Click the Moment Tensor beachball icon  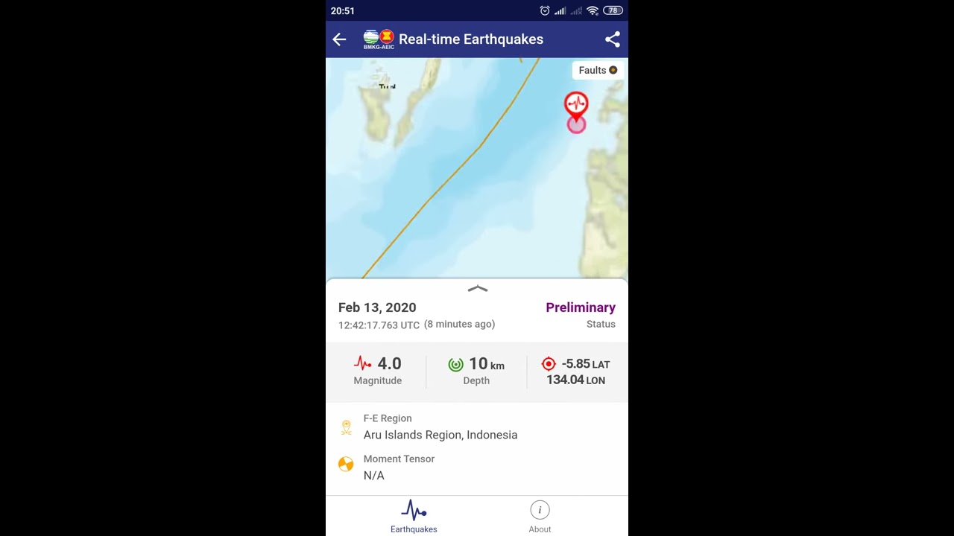click(x=346, y=465)
